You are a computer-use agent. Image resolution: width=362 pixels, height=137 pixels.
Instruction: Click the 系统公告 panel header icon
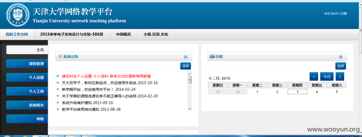(x=60, y=56)
